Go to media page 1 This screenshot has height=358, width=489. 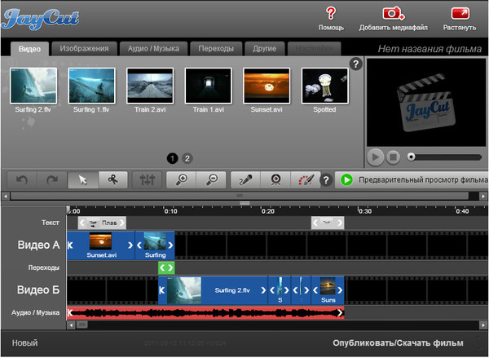(173, 158)
